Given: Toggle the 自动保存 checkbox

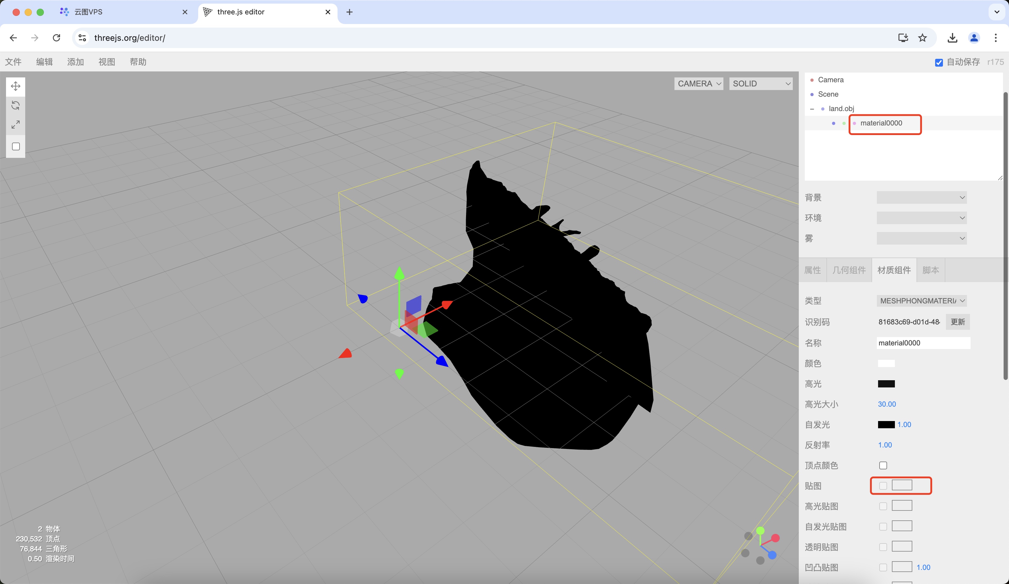Looking at the screenshot, I should 939,62.
